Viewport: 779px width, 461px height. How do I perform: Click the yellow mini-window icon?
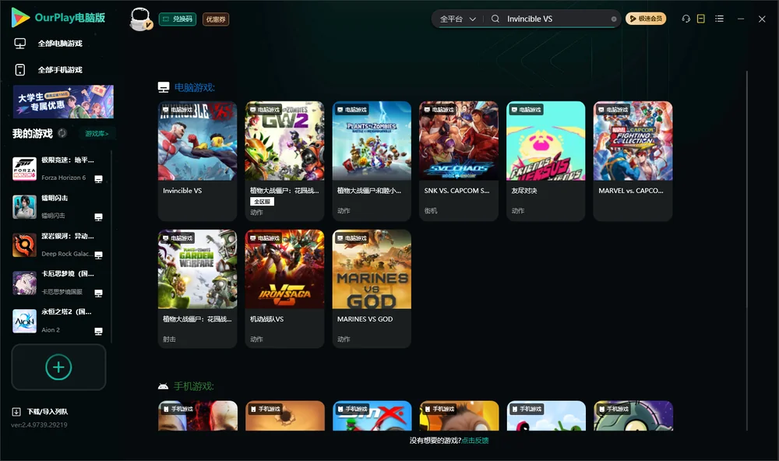pos(700,19)
